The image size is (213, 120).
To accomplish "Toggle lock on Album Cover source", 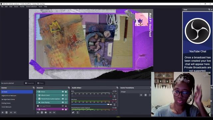I will [66, 95].
